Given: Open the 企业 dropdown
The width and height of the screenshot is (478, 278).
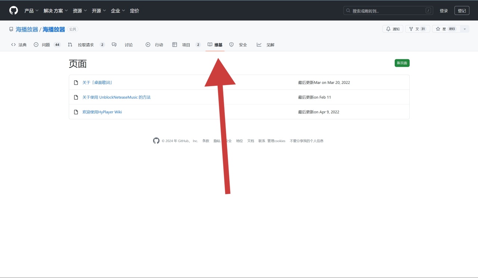Looking at the screenshot, I should coord(118,11).
